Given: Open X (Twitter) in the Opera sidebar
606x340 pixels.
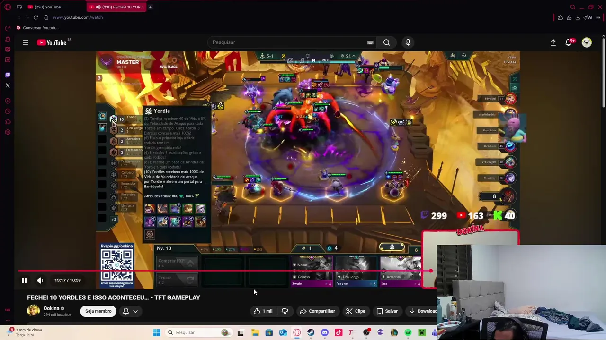Looking at the screenshot, I should (x=8, y=85).
